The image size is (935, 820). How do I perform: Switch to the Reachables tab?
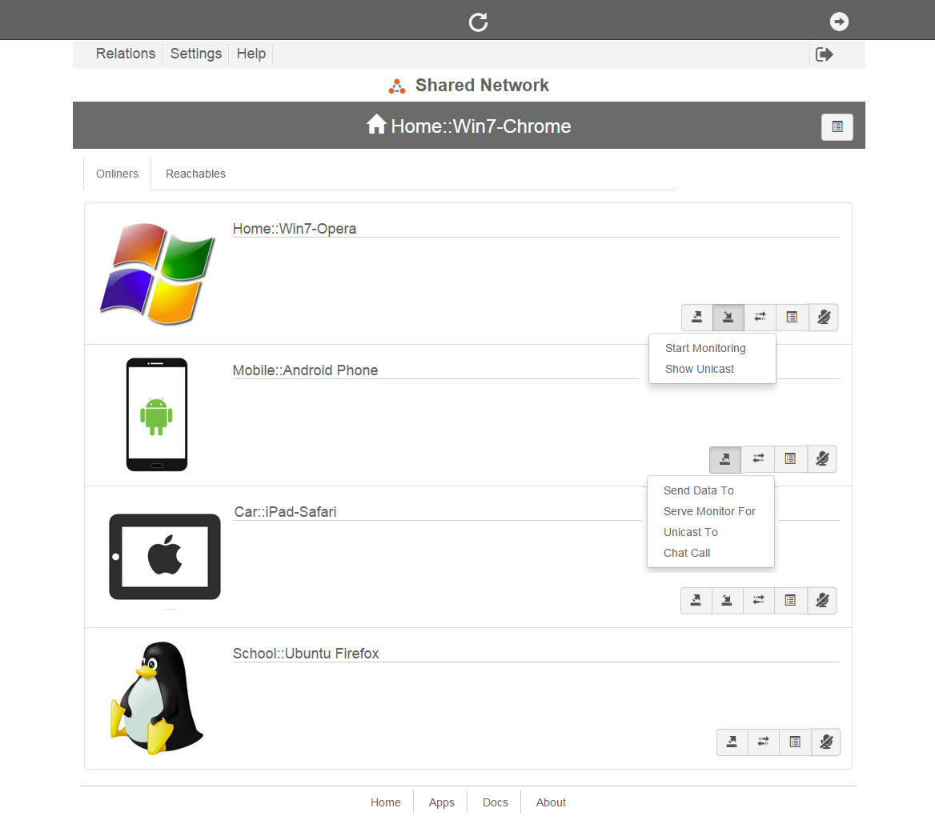(195, 174)
